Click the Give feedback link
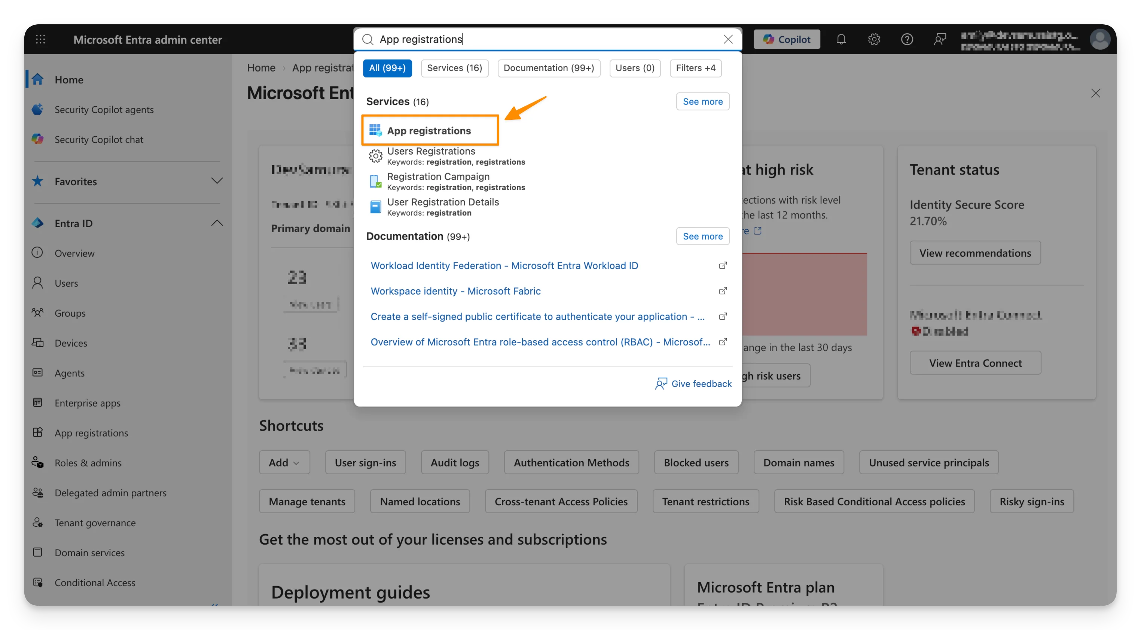This screenshot has height=630, width=1141. point(693,383)
